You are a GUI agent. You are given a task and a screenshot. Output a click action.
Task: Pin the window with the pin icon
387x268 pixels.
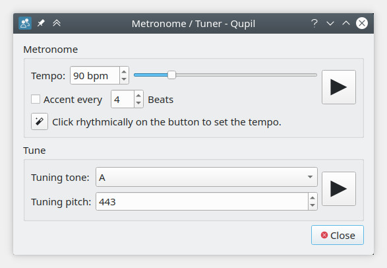[41, 23]
